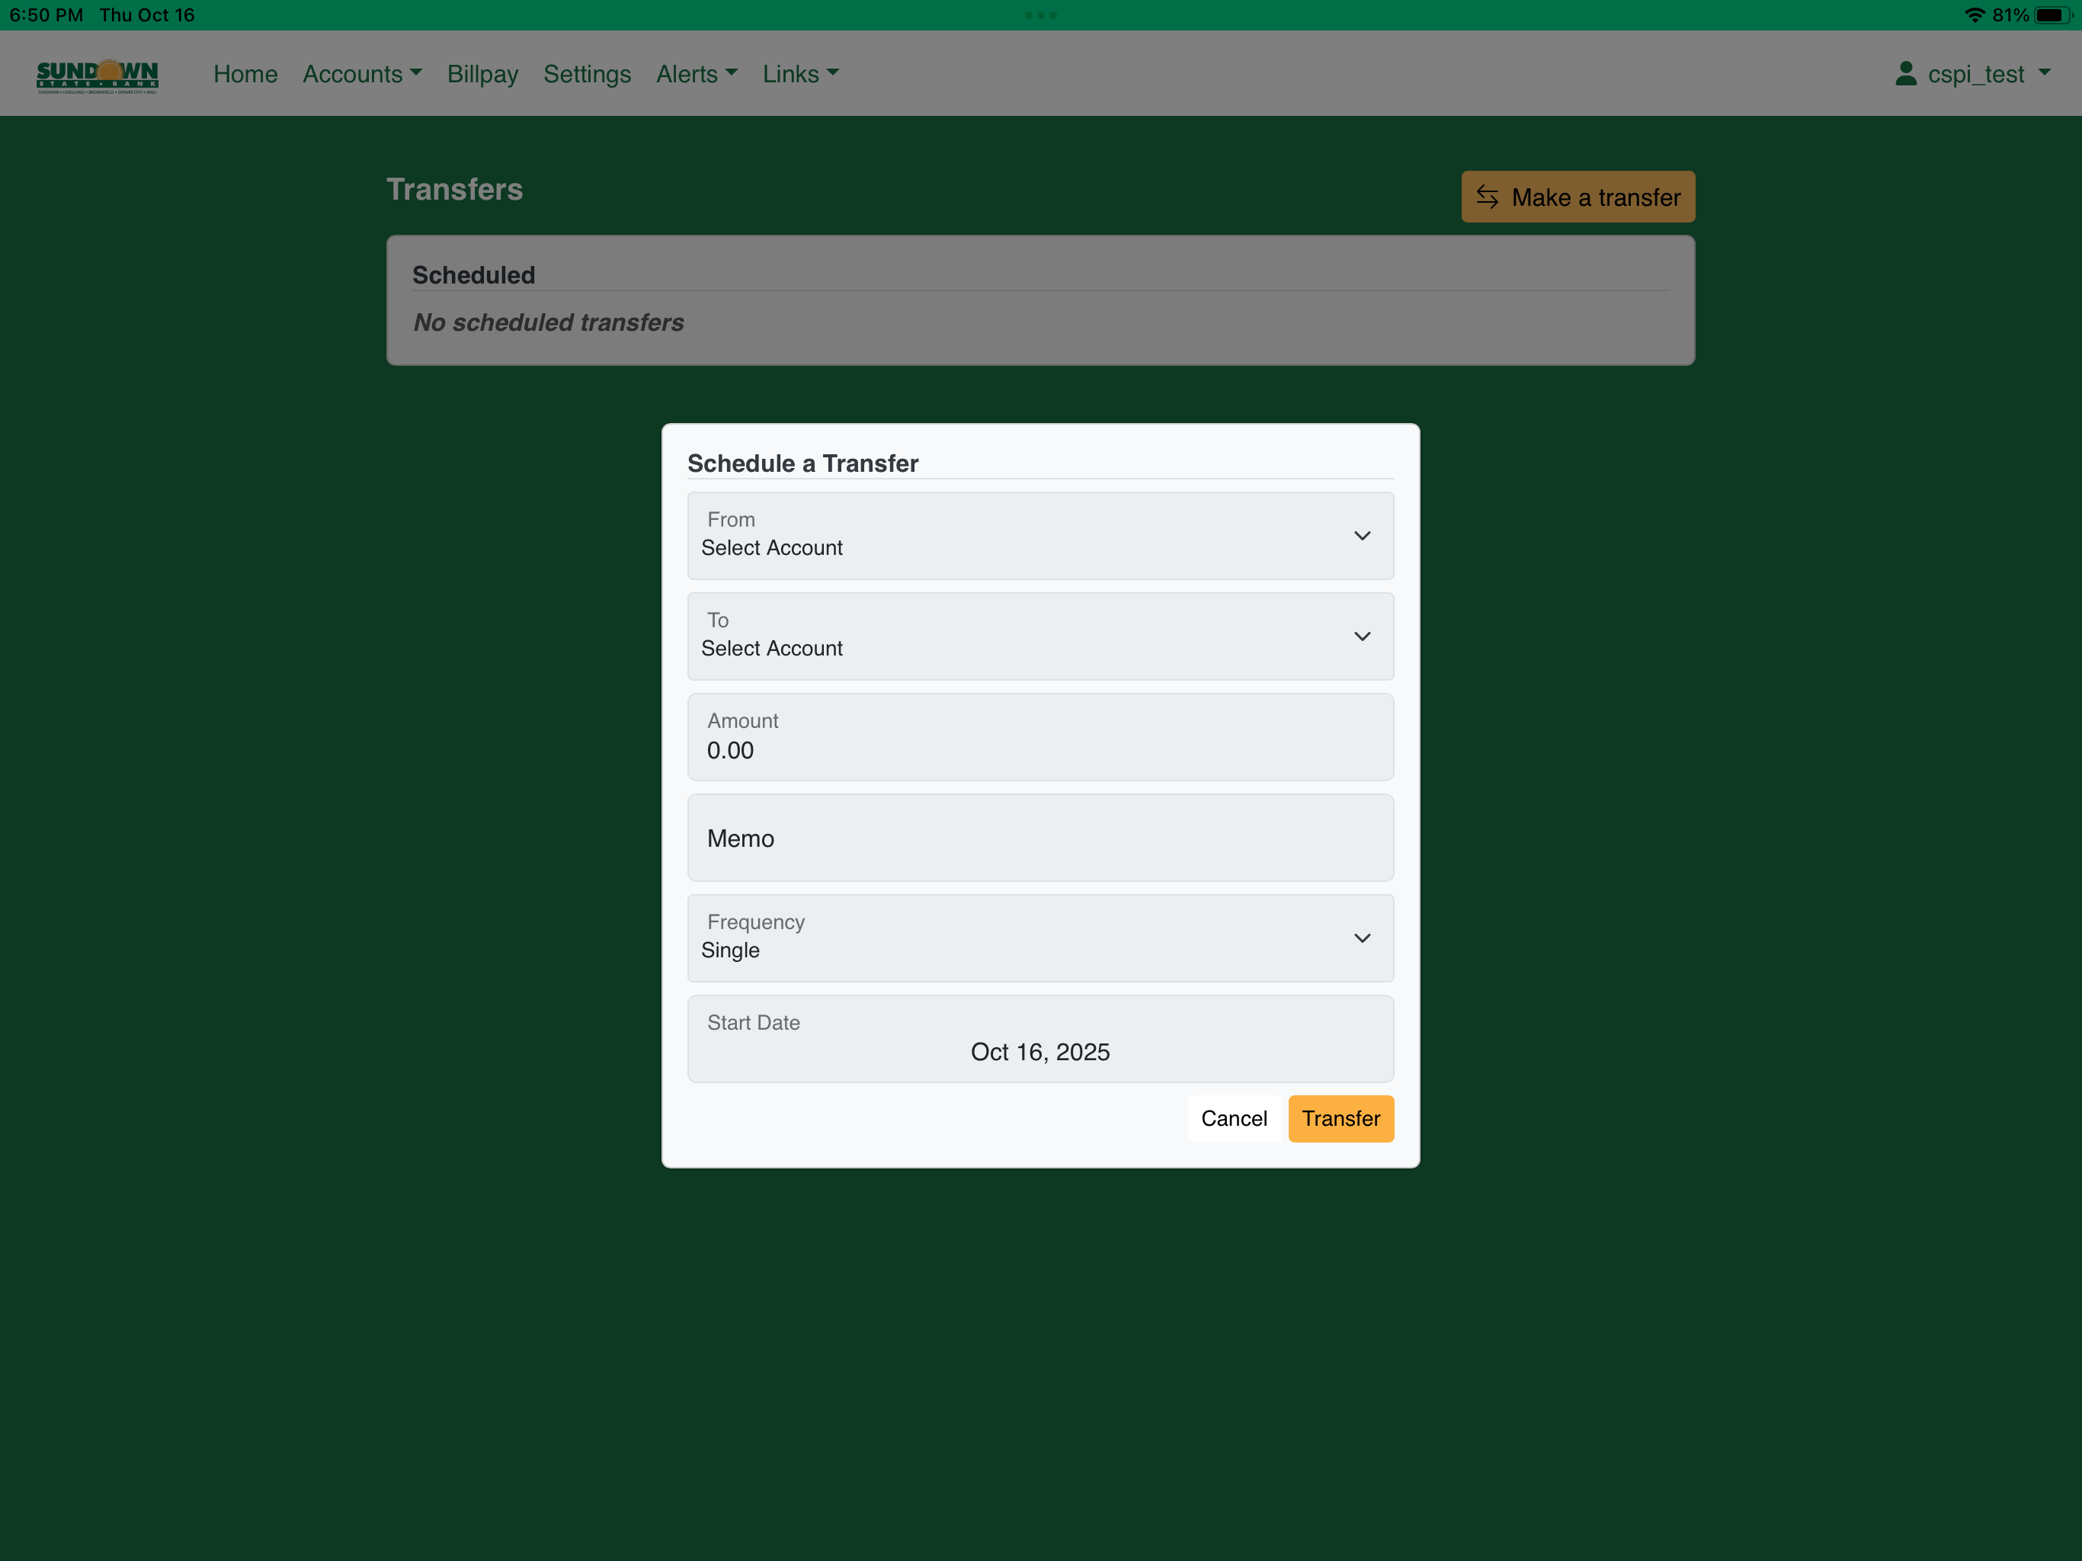Image resolution: width=2082 pixels, height=1561 pixels.
Task: Open the To account dropdown
Action: [1040, 636]
